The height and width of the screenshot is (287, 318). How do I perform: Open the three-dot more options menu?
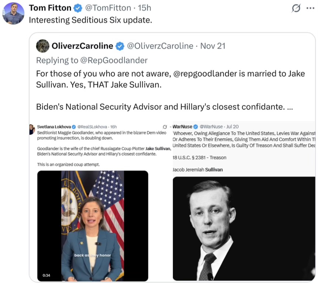tap(310, 8)
